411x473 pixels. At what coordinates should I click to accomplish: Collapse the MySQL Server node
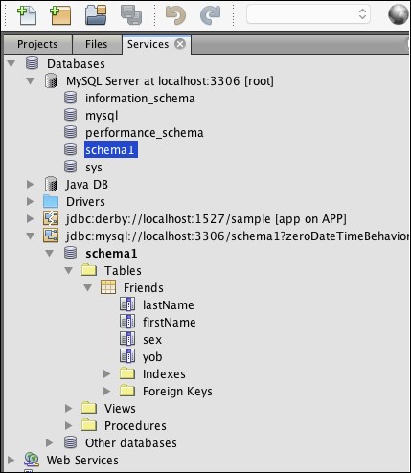click(31, 80)
